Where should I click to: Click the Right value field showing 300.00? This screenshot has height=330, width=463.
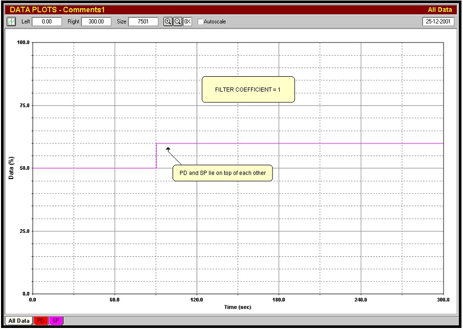click(x=97, y=21)
